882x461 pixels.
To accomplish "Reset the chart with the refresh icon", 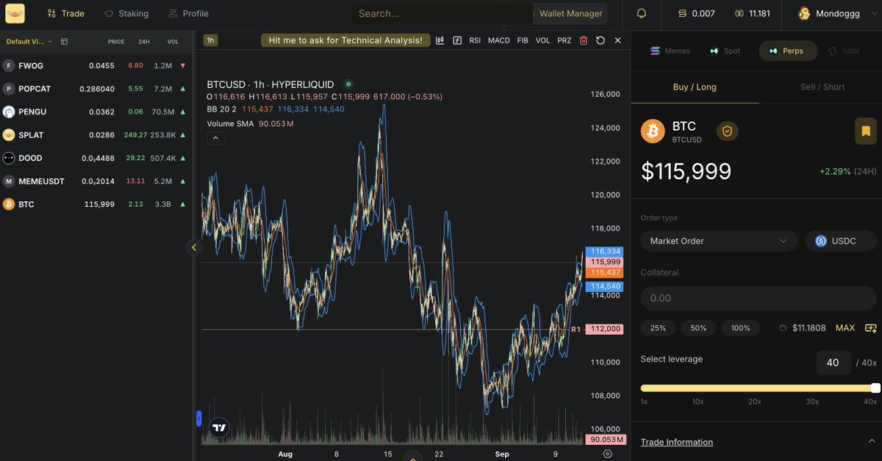I will pyautogui.click(x=600, y=40).
